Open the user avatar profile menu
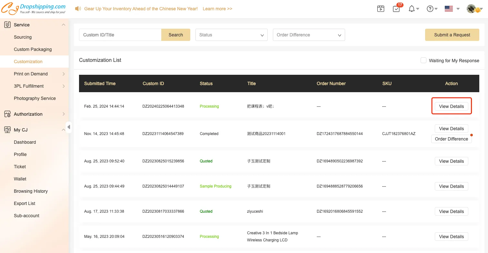 point(471,9)
